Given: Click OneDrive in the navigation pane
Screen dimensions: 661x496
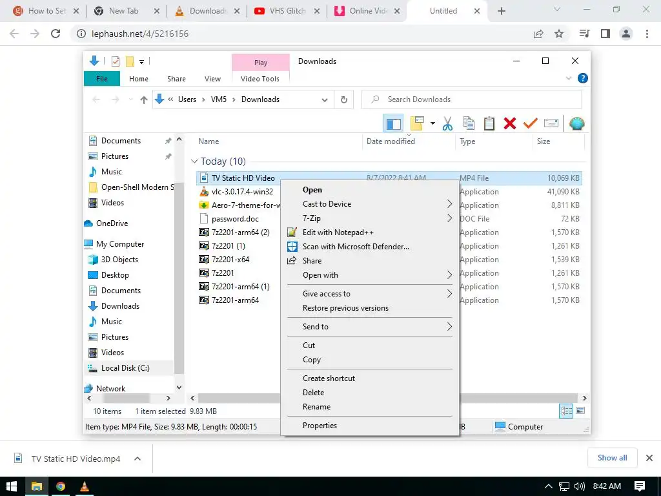Looking at the screenshot, I should [x=112, y=223].
